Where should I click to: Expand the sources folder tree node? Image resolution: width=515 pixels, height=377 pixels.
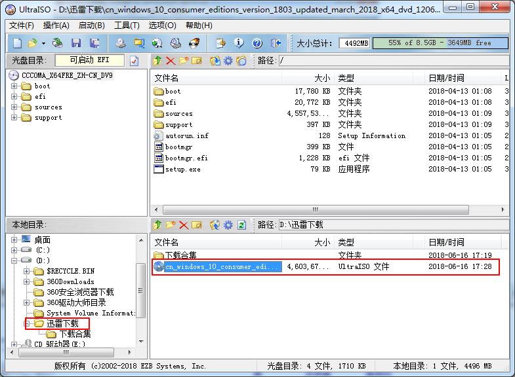tap(14, 107)
